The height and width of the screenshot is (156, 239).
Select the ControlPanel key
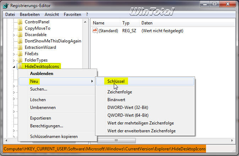click(37, 22)
